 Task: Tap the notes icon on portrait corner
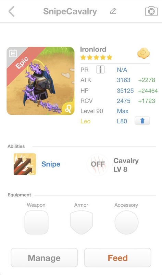point(13,54)
